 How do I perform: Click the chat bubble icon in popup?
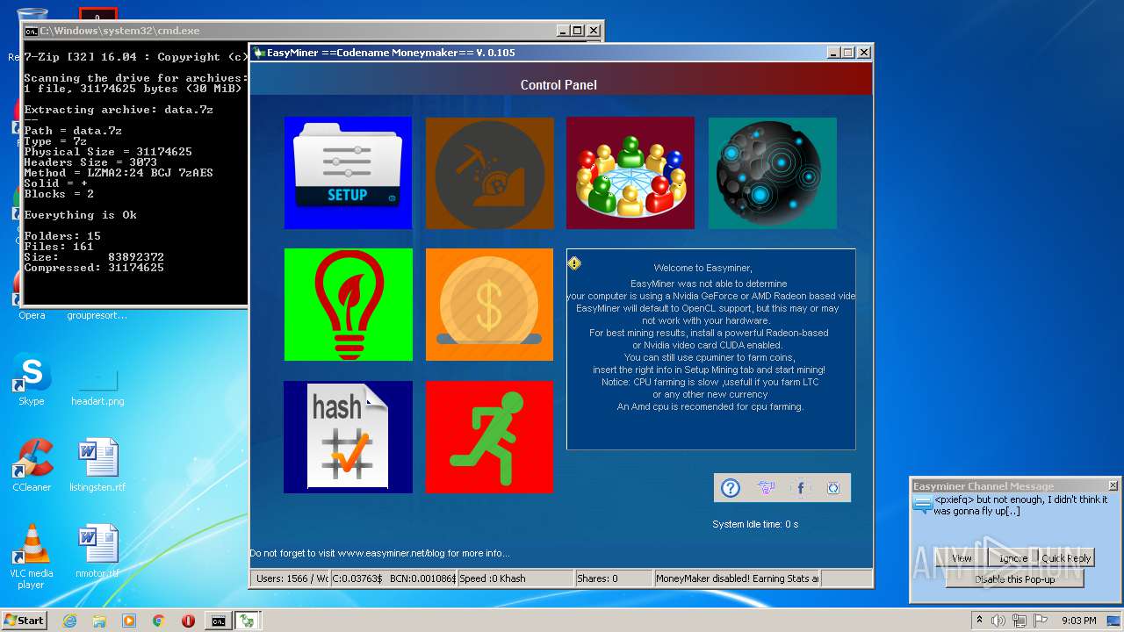click(x=922, y=505)
